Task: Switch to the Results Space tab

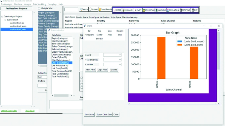Action: [x=82, y=17]
